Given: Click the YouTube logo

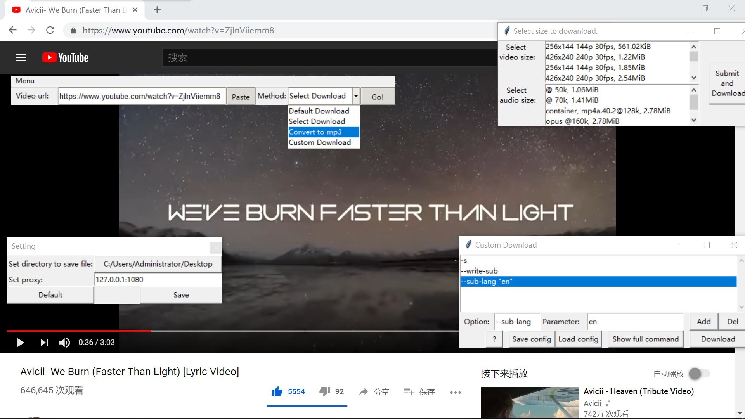Looking at the screenshot, I should (x=66, y=57).
